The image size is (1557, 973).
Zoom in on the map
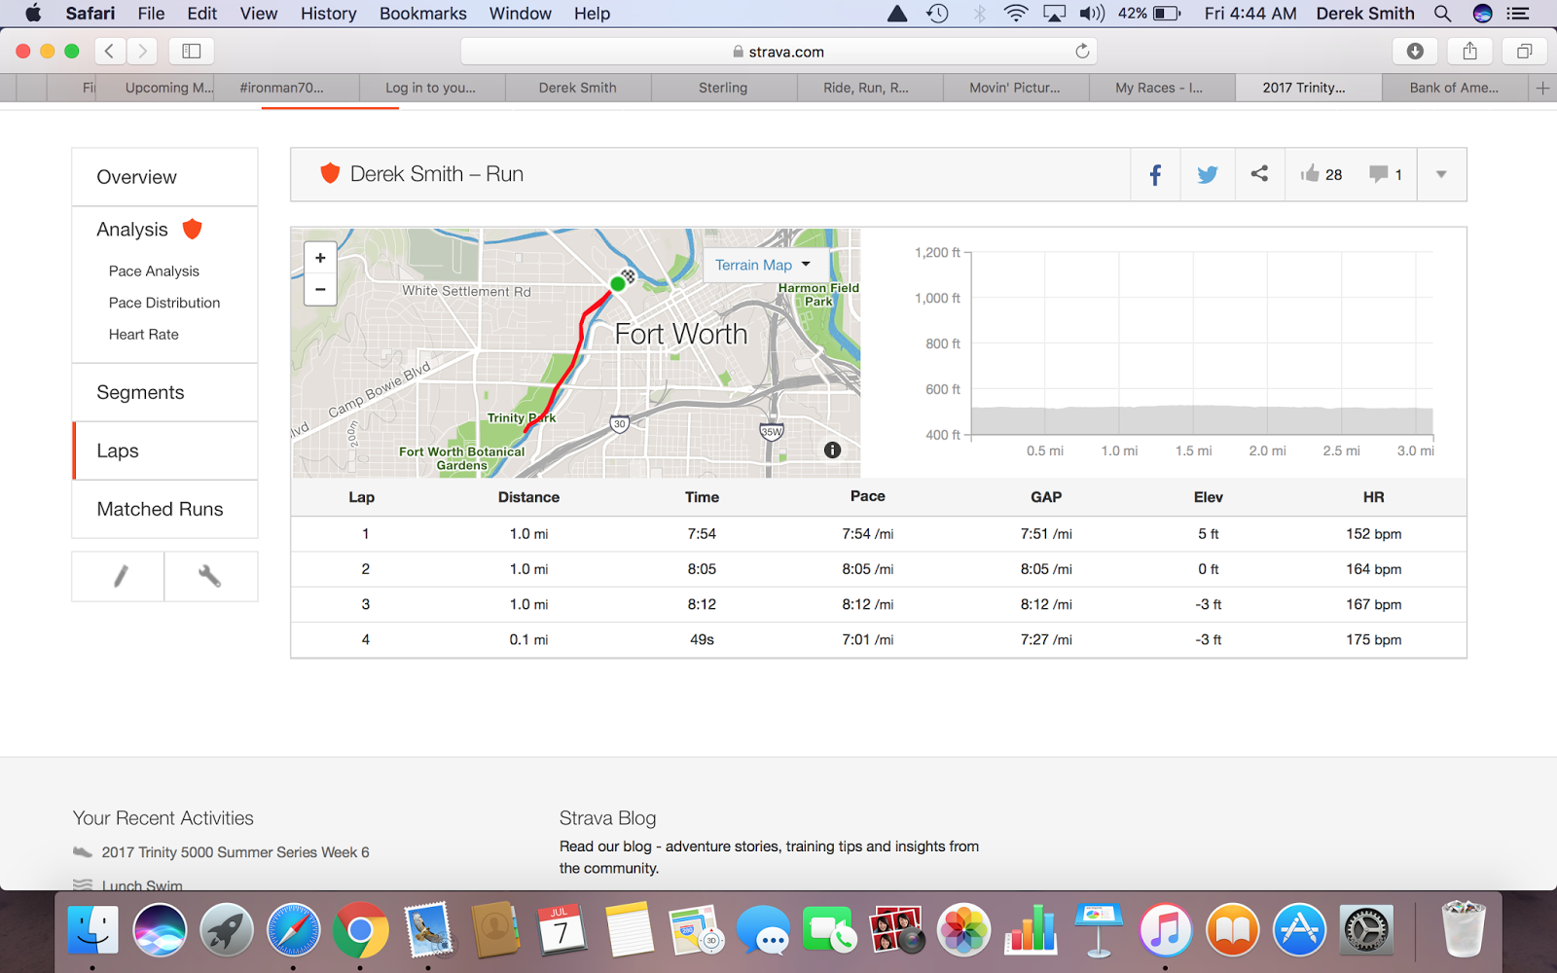coord(320,258)
